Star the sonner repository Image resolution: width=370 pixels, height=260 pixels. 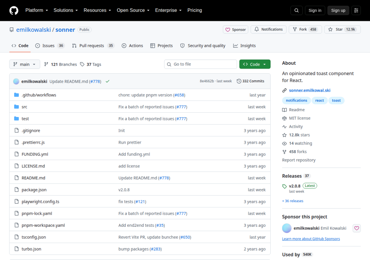tap(343, 30)
